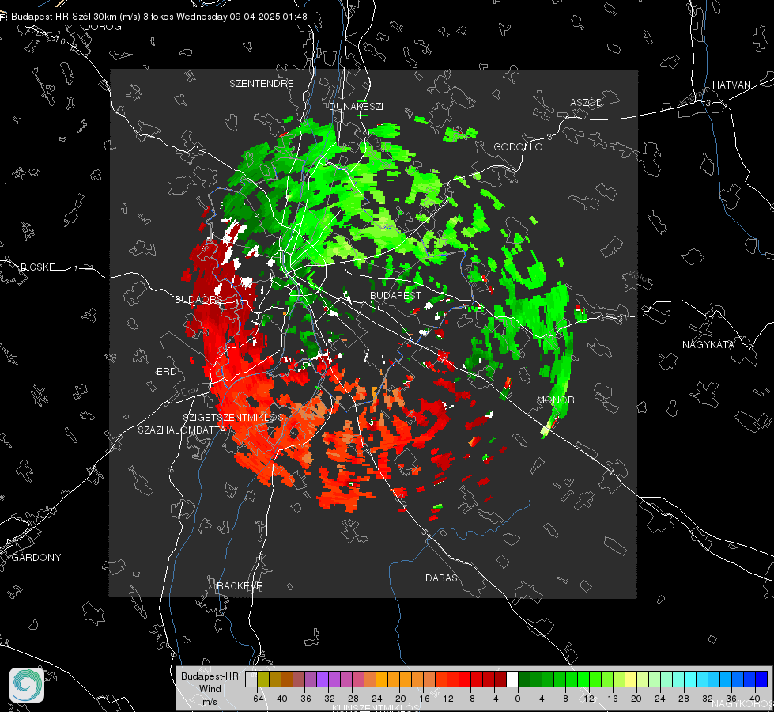774x712 pixels.
Task: Click the HATVAN map label
Action: [x=731, y=85]
